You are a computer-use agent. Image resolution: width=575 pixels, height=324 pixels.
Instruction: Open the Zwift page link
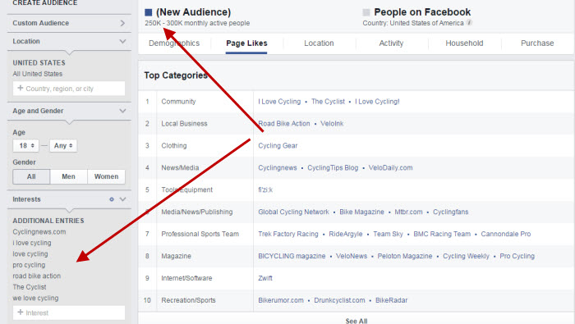click(265, 278)
